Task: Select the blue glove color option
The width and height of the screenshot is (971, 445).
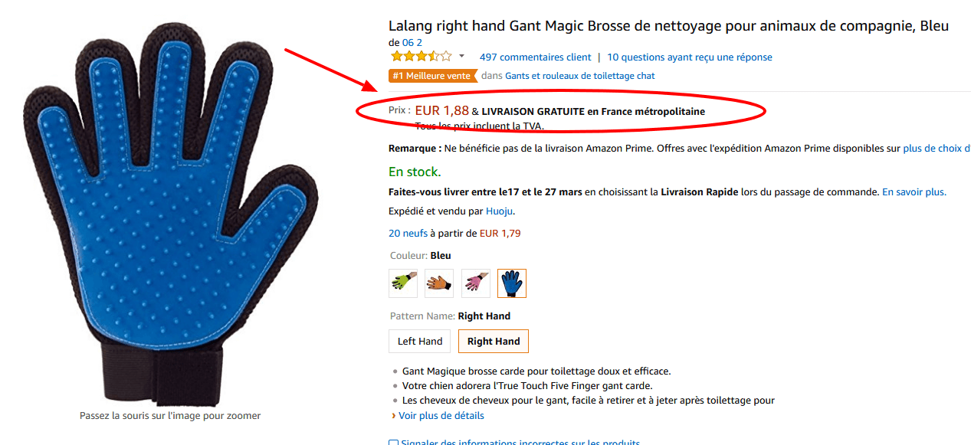Action: pos(511,283)
